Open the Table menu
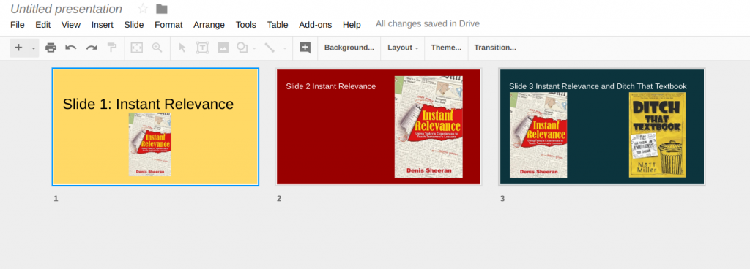This screenshot has height=269, width=750. click(x=278, y=25)
